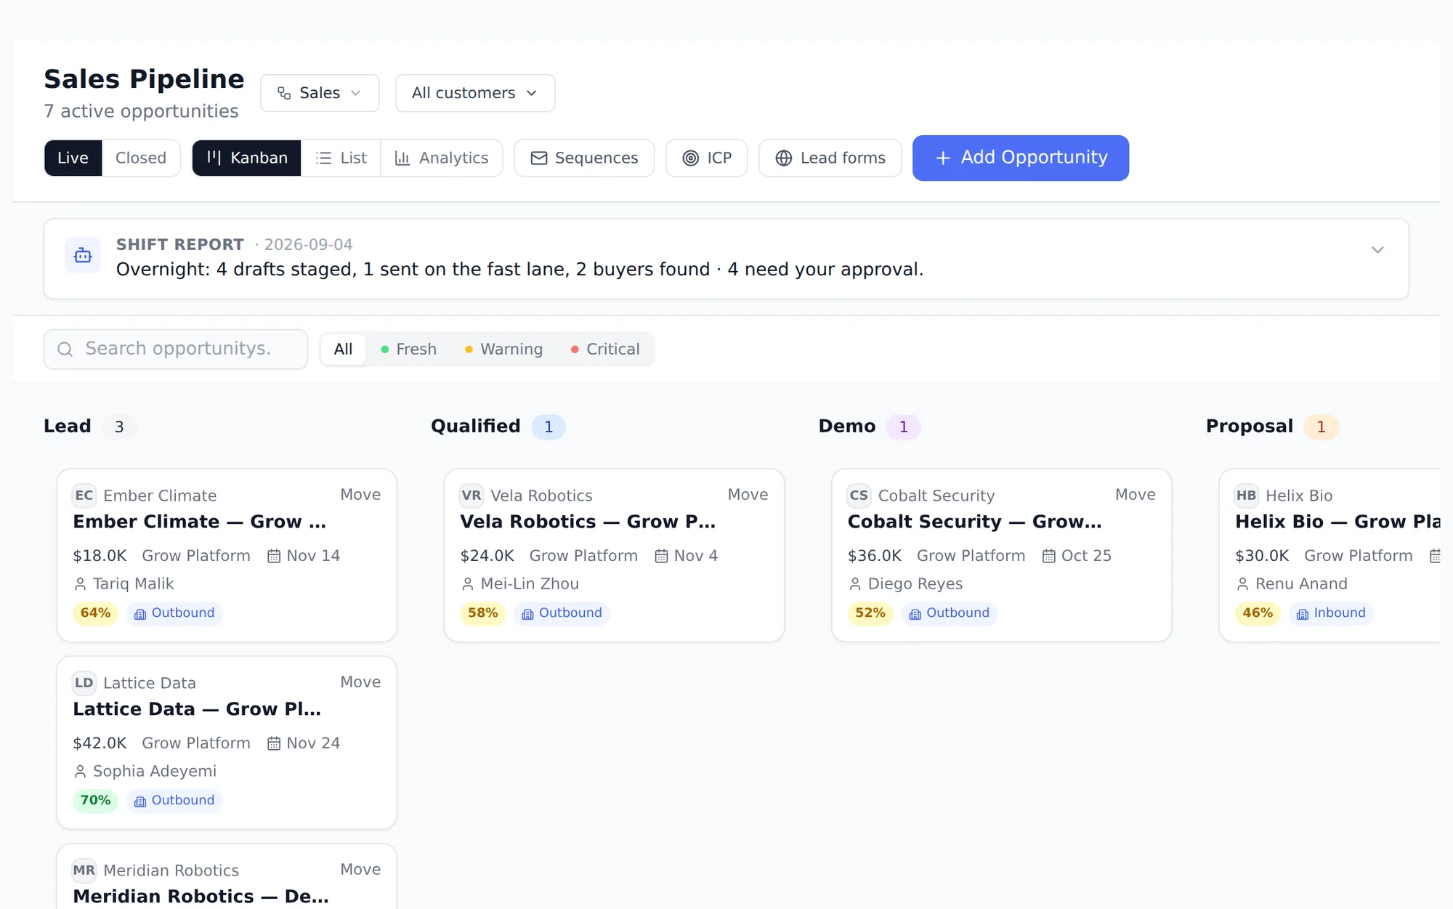The height and width of the screenshot is (909, 1453).
Task: Click the HB avatar on Helix Bio card
Action: 1247,496
